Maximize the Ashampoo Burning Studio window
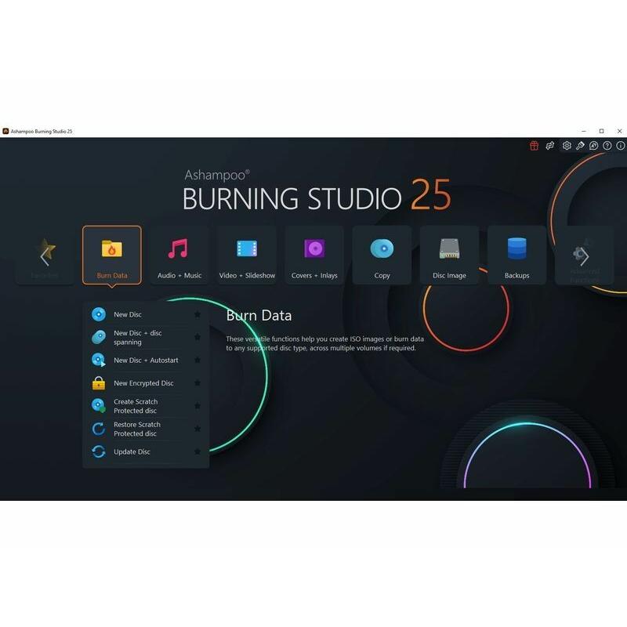The height and width of the screenshot is (627, 627). 601,131
